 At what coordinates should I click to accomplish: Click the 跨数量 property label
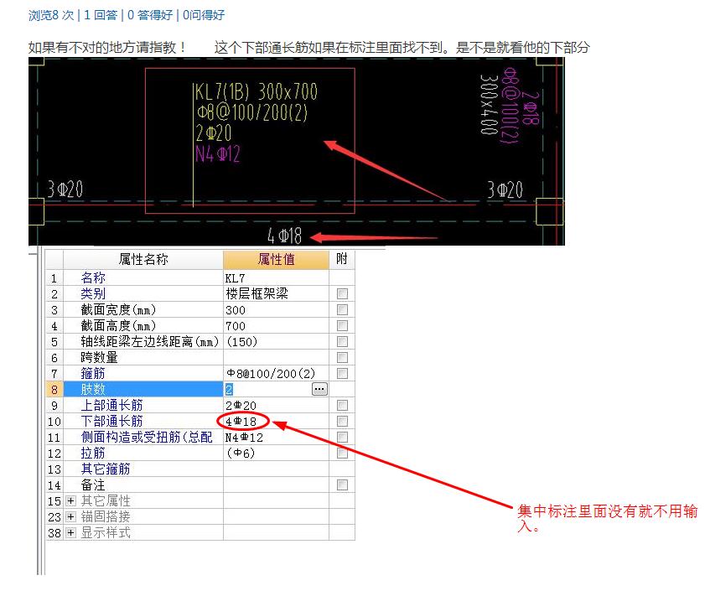pos(100,357)
